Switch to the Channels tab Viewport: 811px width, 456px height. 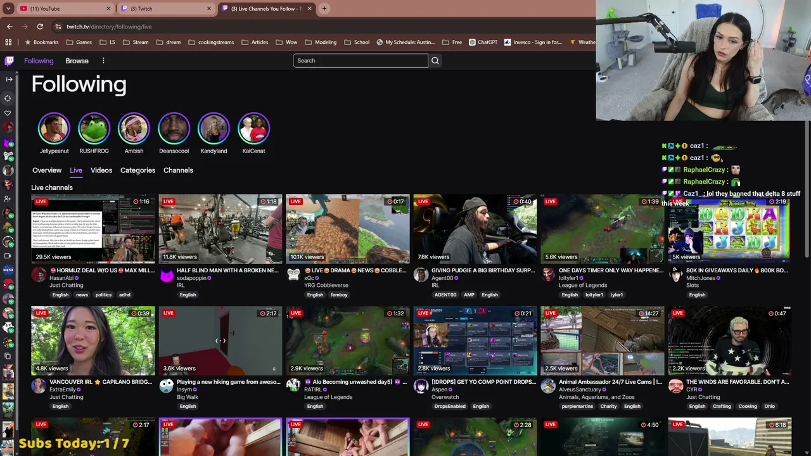[x=178, y=170]
